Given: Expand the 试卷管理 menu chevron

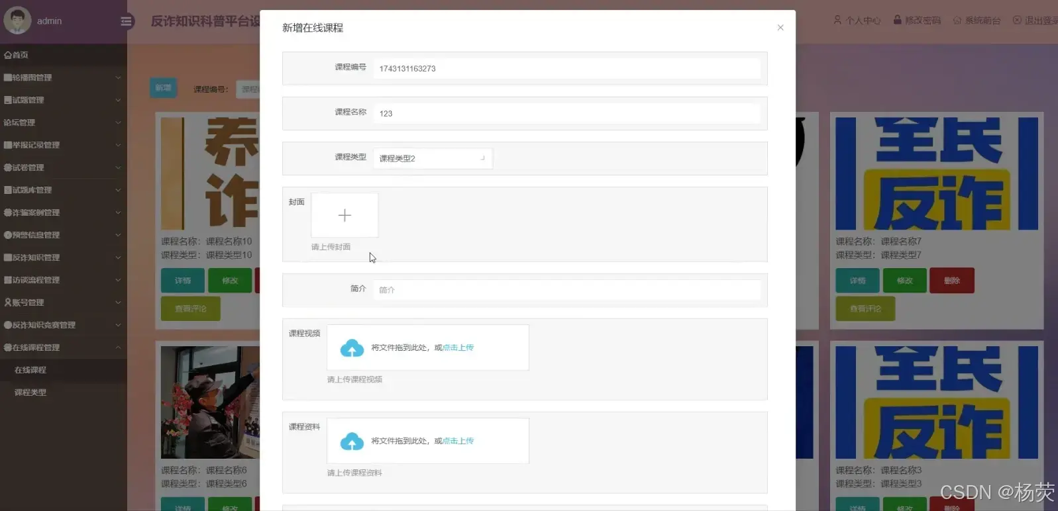Looking at the screenshot, I should tap(118, 167).
